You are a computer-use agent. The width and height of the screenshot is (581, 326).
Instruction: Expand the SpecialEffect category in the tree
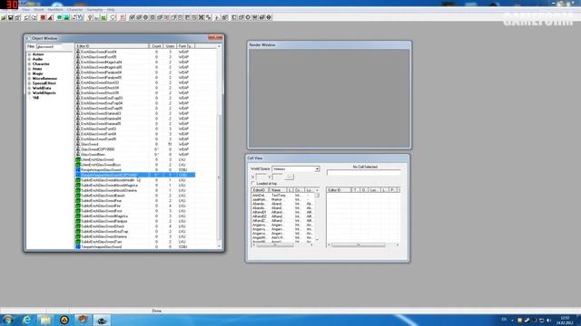29,83
